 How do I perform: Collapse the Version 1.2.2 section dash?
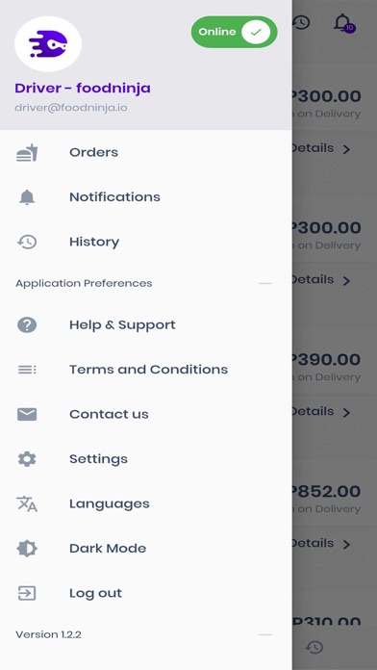coord(265,634)
